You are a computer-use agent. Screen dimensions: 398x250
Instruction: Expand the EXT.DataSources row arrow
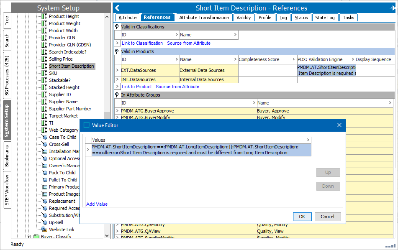118,70
